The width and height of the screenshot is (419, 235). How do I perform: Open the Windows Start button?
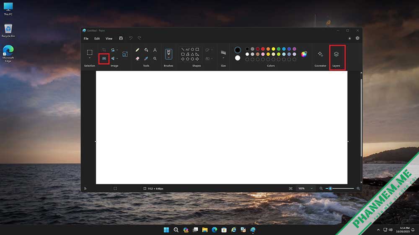pos(166,230)
